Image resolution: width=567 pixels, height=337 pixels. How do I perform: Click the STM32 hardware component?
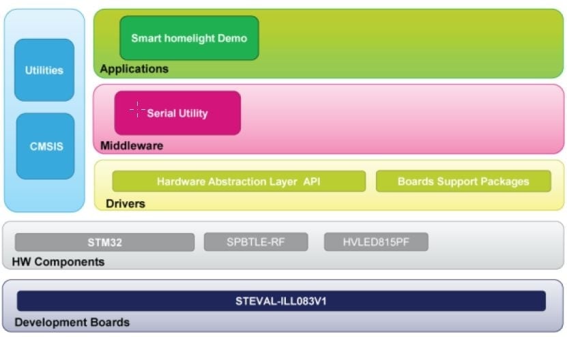104,242
